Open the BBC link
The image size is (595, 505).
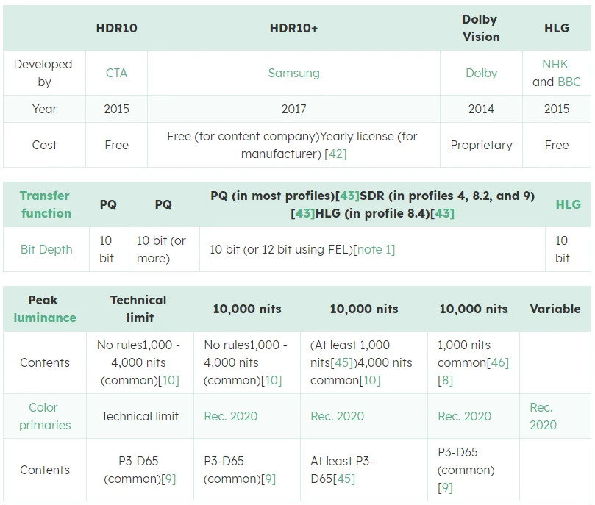point(569,82)
